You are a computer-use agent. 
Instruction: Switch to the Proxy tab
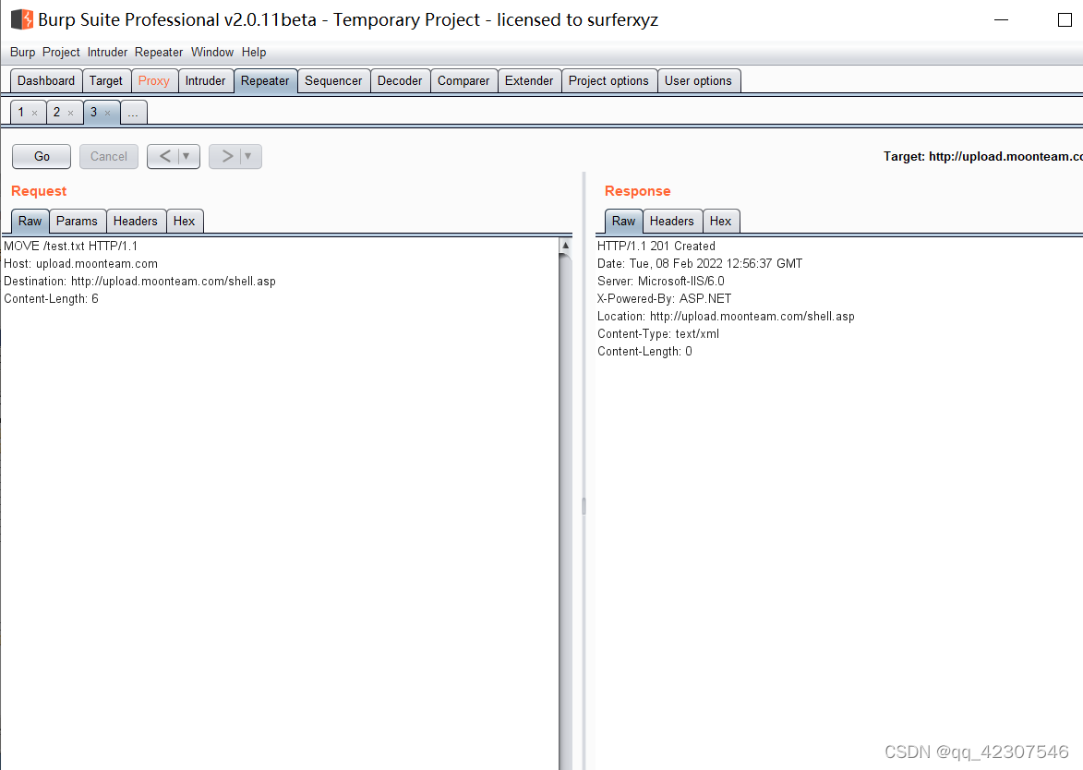coord(154,81)
